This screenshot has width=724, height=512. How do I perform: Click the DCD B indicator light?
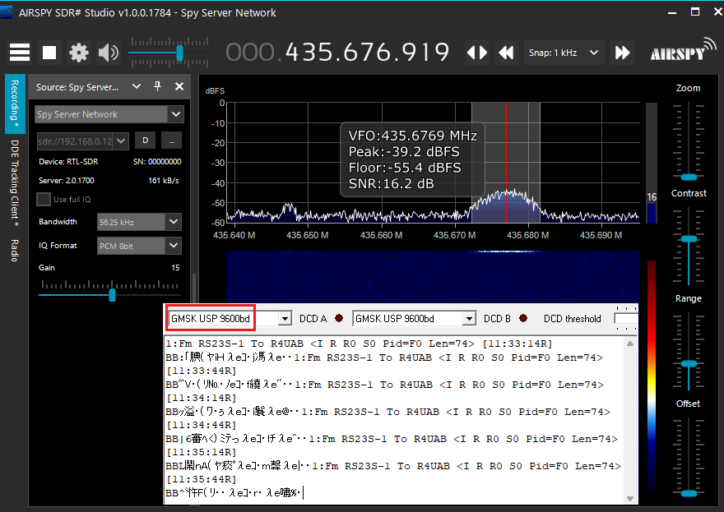pos(523,318)
